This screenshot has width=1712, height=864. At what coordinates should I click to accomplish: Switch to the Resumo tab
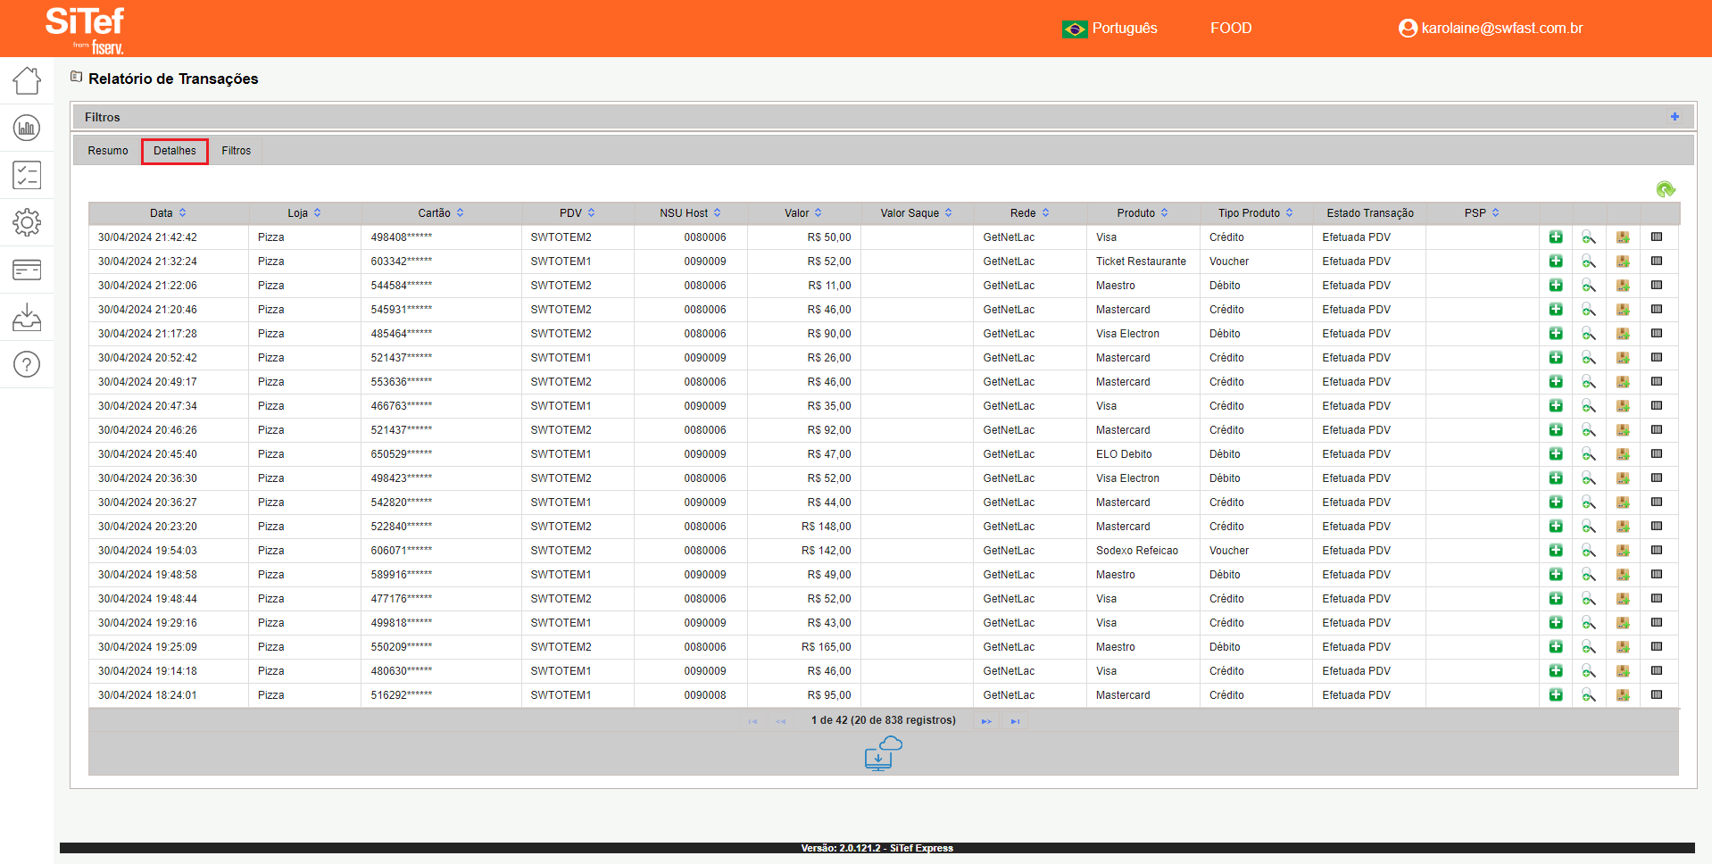point(108,151)
